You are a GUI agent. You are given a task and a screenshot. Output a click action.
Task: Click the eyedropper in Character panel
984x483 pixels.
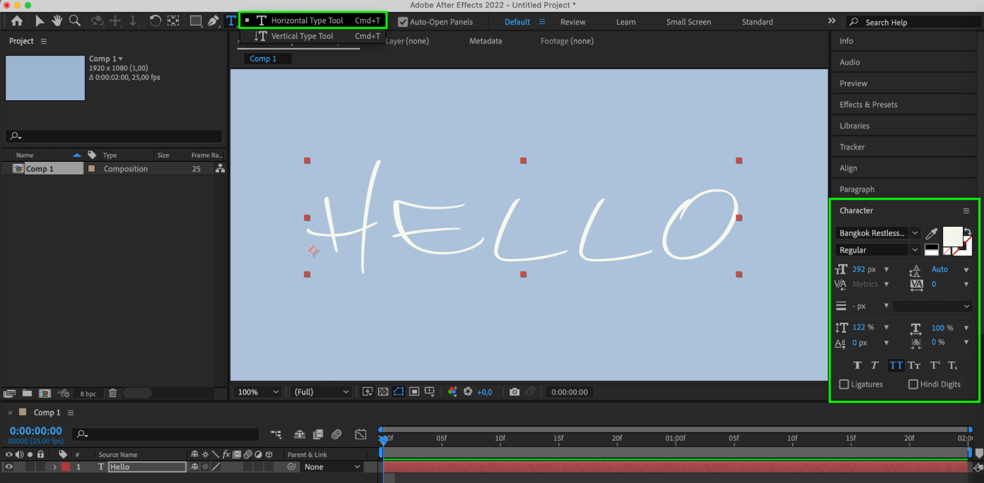(931, 233)
